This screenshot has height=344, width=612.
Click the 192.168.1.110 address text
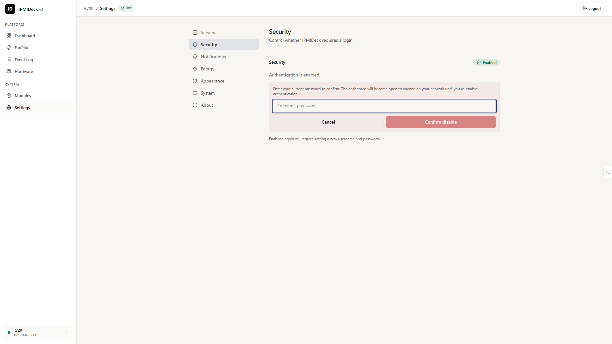(x=26, y=335)
